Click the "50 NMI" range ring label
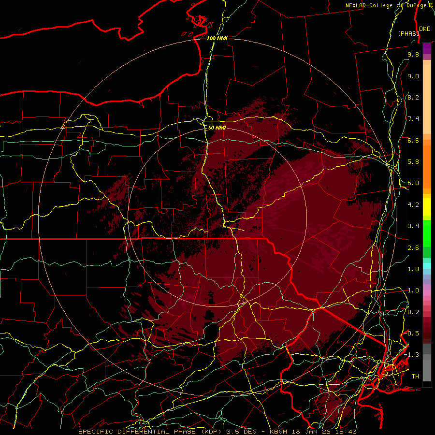Screen dimensions: 435x435 tap(217, 128)
